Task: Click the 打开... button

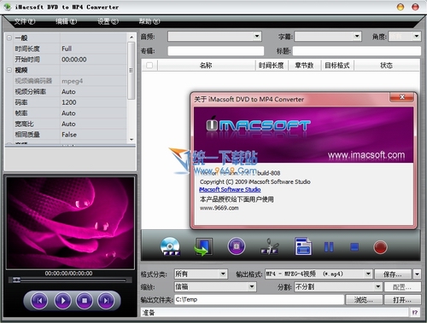Action: 402,300
